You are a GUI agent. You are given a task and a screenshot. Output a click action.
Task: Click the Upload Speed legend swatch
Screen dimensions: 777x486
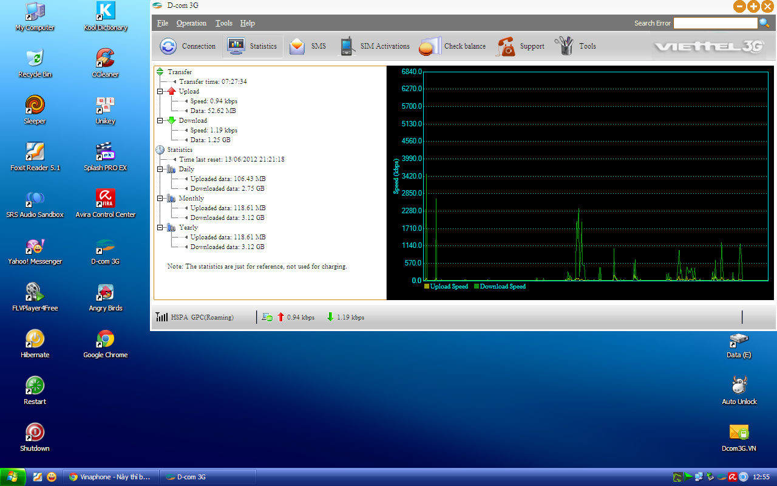pyautogui.click(x=427, y=286)
